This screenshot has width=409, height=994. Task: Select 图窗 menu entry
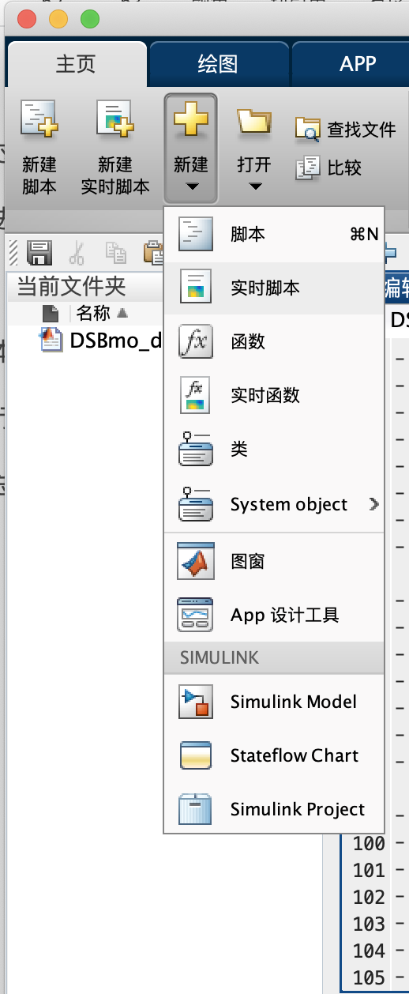(x=274, y=562)
